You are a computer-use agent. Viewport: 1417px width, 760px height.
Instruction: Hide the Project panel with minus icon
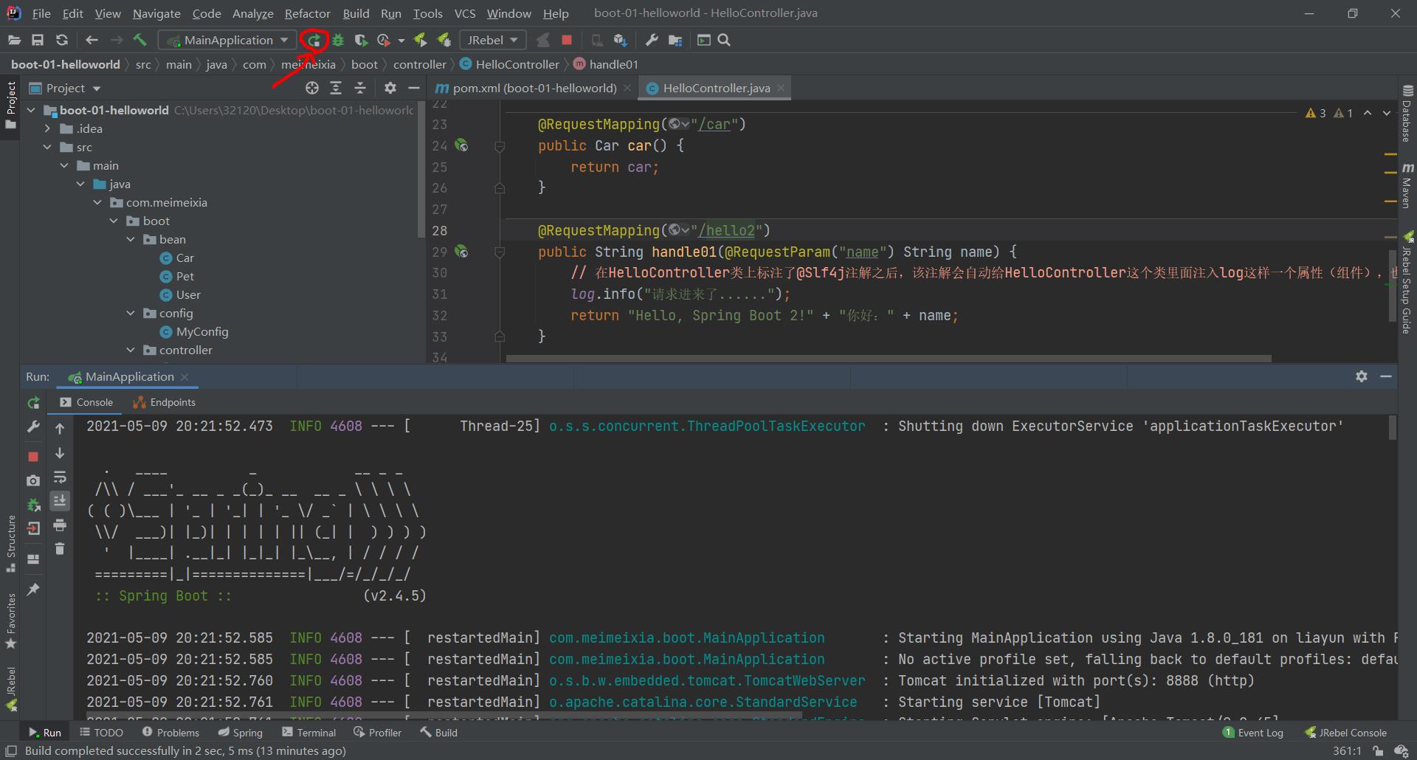pos(414,89)
